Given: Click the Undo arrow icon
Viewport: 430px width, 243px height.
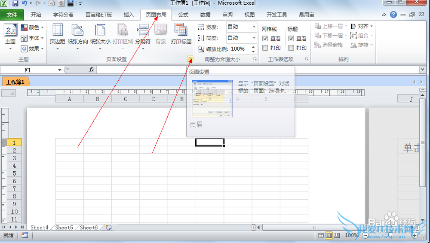Looking at the screenshot, I should [x=25, y=3].
